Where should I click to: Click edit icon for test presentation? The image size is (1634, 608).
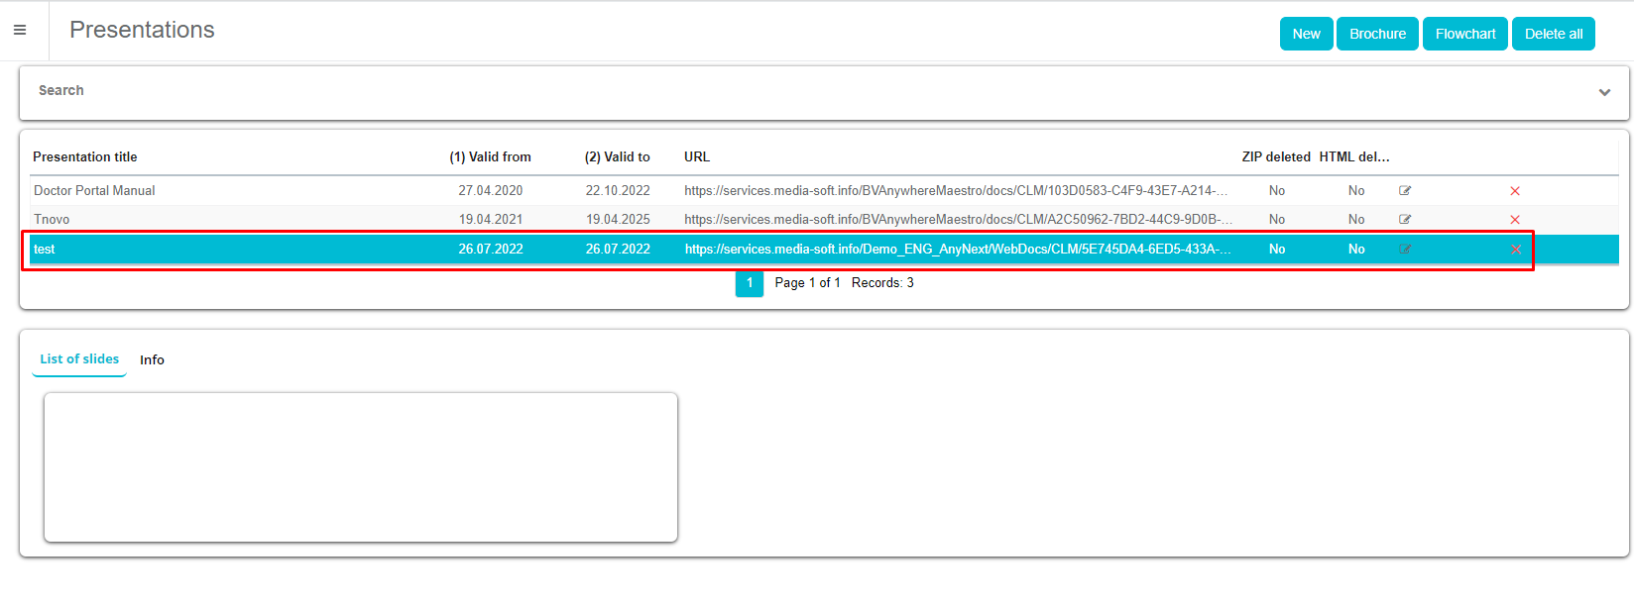click(1405, 249)
